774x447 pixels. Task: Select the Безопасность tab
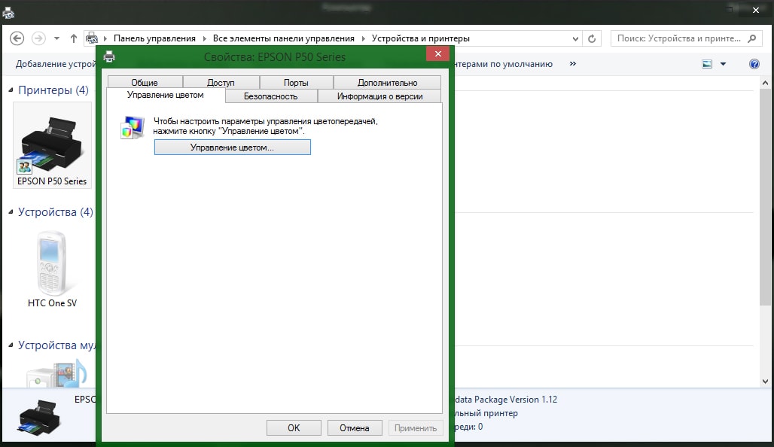pos(271,96)
